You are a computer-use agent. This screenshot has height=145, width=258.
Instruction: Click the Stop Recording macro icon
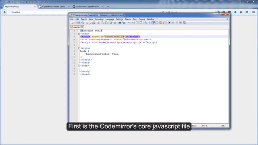(x=173, y=23)
